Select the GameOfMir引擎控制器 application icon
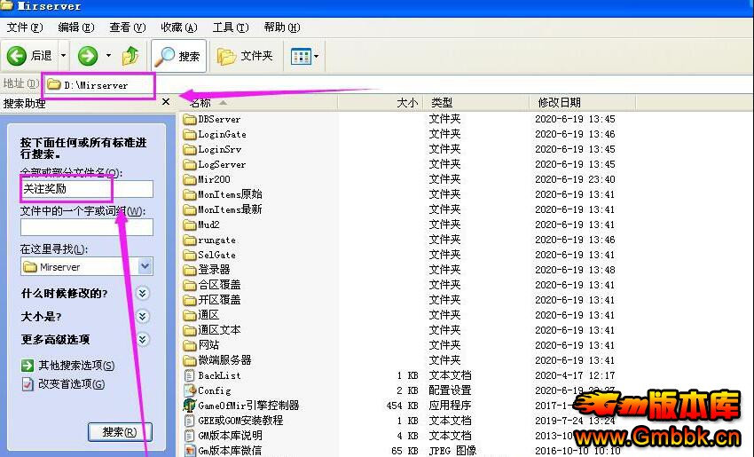 pyautogui.click(x=190, y=406)
